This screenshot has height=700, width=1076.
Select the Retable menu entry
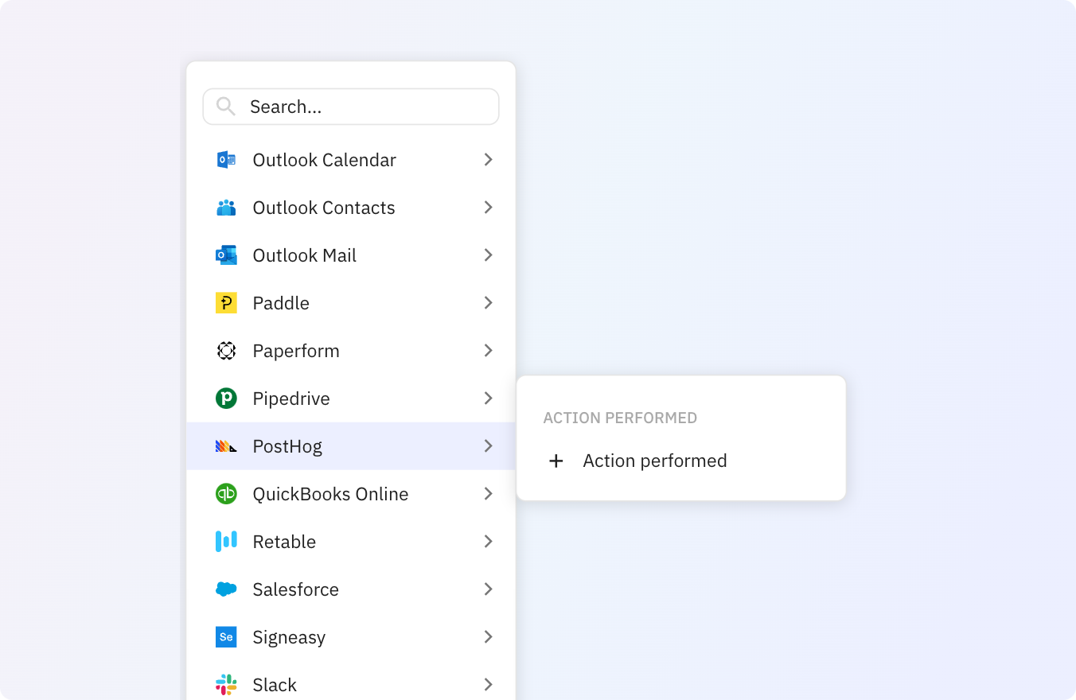(x=351, y=542)
